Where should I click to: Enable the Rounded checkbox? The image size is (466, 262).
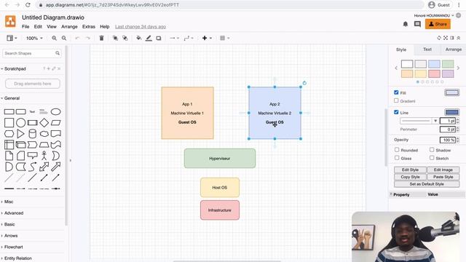[x=397, y=150]
